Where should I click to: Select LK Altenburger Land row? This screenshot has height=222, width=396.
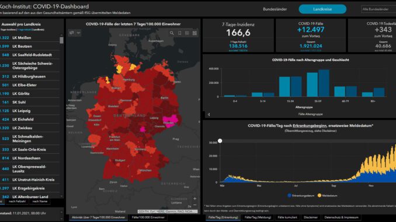[x=30, y=196]
